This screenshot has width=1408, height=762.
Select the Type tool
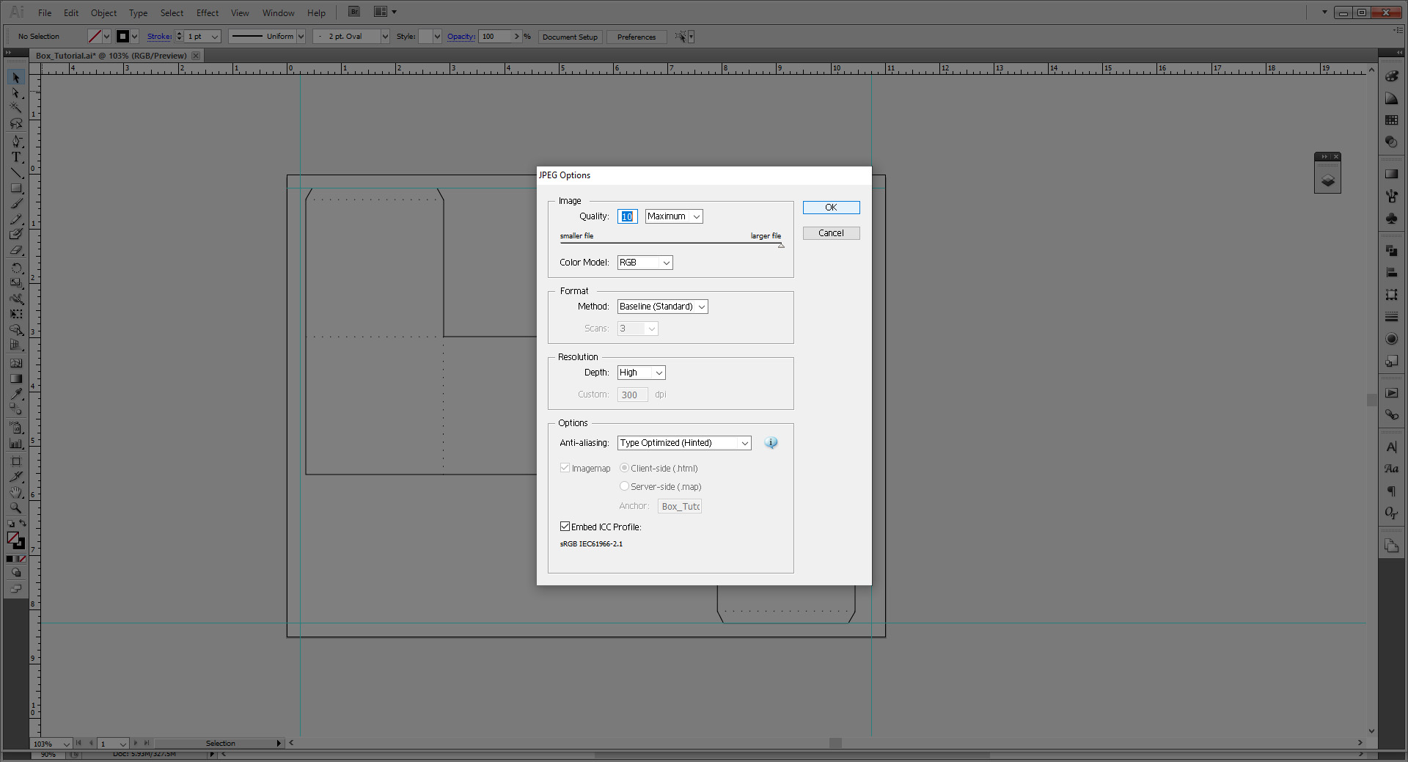tap(16, 157)
